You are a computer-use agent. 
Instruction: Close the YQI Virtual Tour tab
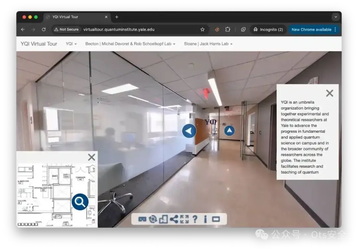coord(106,17)
